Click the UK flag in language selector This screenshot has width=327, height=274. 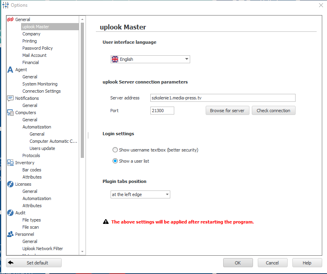coord(115,59)
